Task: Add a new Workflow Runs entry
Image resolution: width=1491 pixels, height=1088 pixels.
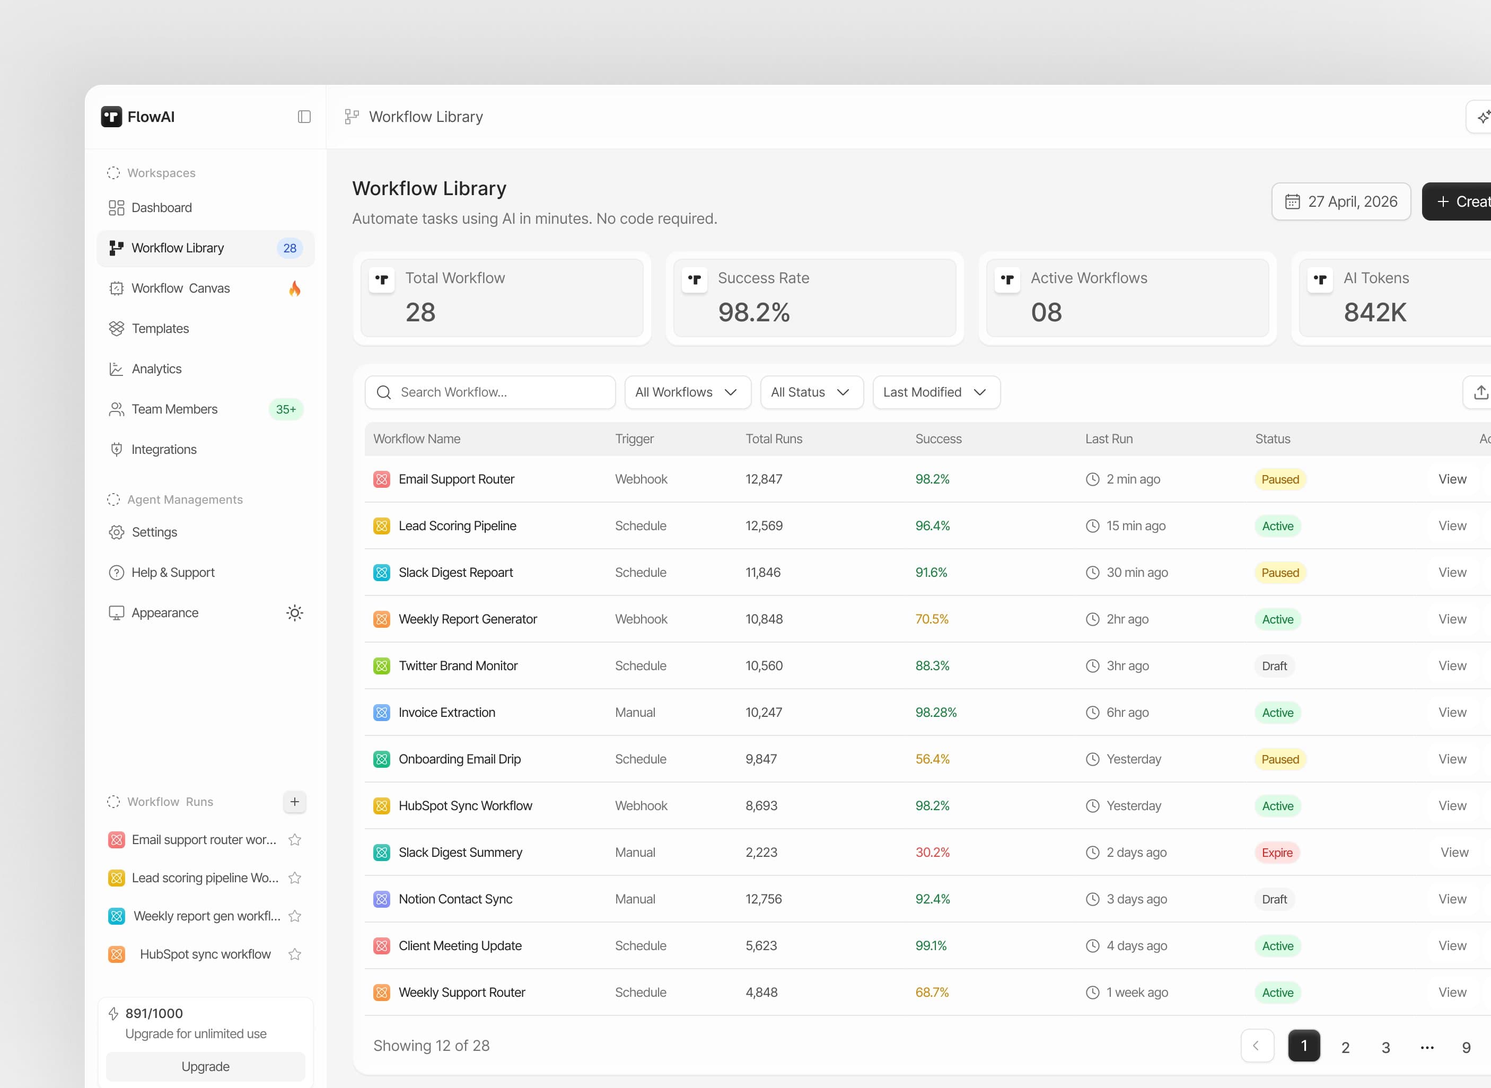Action: (x=294, y=802)
